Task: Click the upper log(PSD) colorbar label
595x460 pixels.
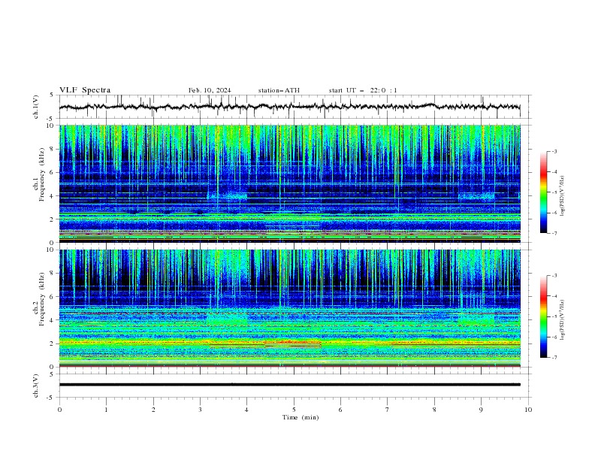Action: [563, 196]
